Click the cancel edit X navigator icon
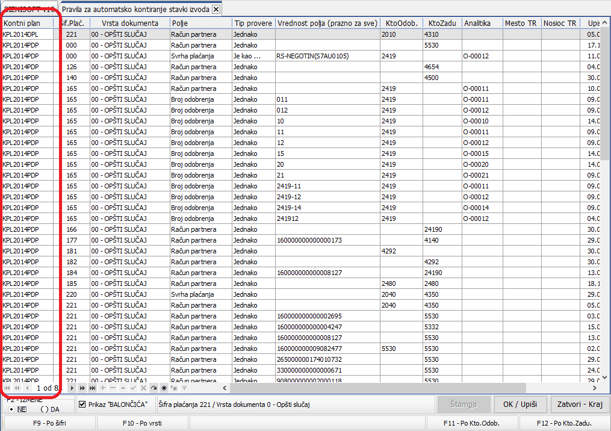This screenshot has height=431, width=611. (x=143, y=388)
